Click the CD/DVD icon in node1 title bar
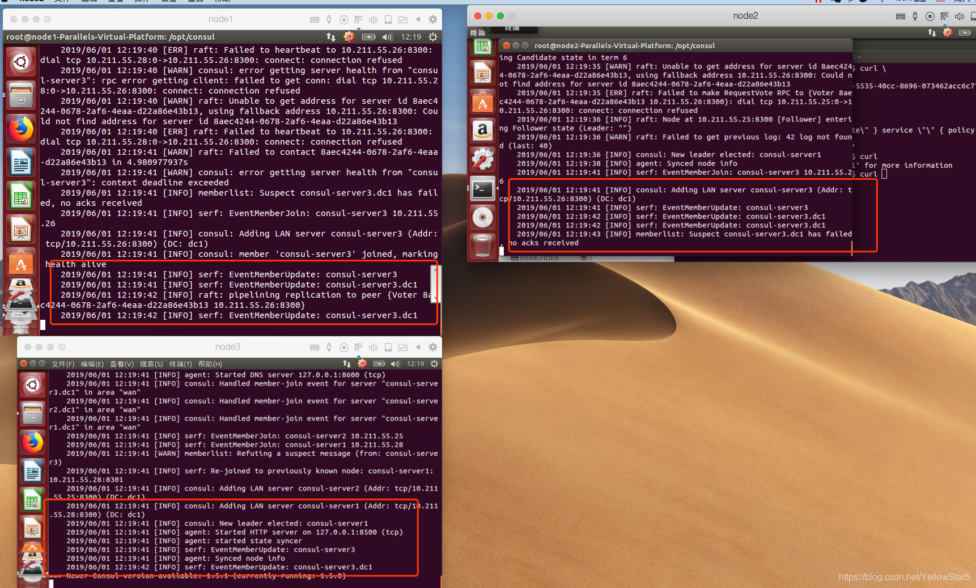Screen dimensions: 976x588 [x=343, y=20]
